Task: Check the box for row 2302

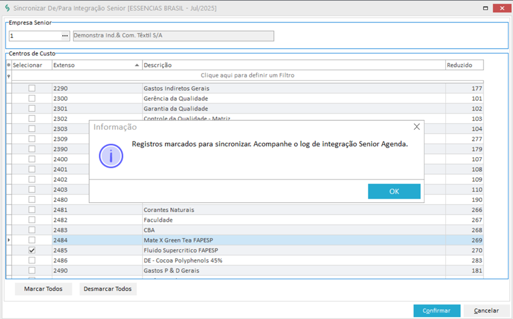Action: pyautogui.click(x=32, y=118)
